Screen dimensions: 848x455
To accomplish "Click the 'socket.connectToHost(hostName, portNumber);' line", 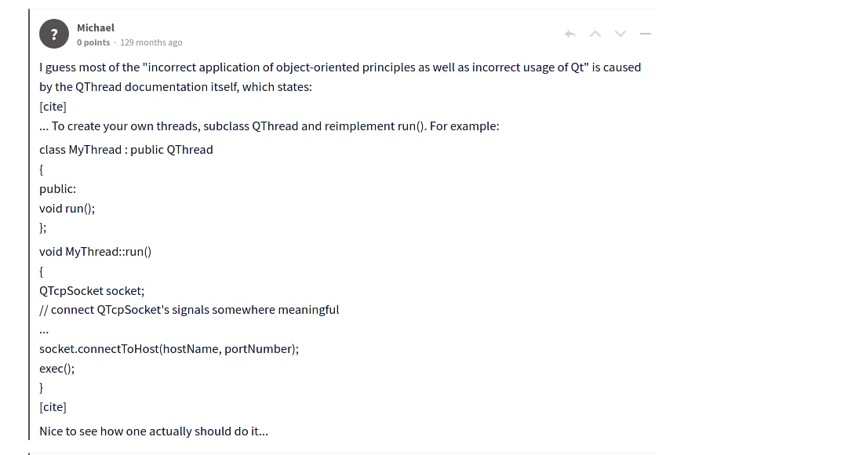I will coord(169,349).
